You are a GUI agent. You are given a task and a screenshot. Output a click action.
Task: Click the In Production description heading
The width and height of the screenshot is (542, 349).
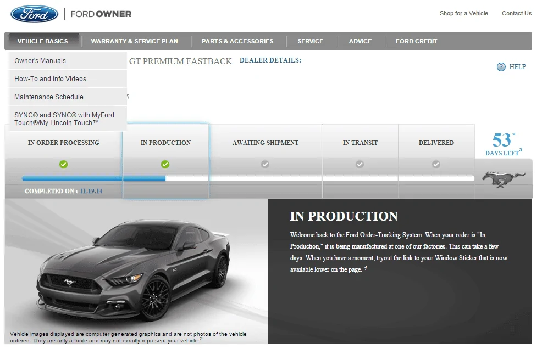[x=344, y=216]
